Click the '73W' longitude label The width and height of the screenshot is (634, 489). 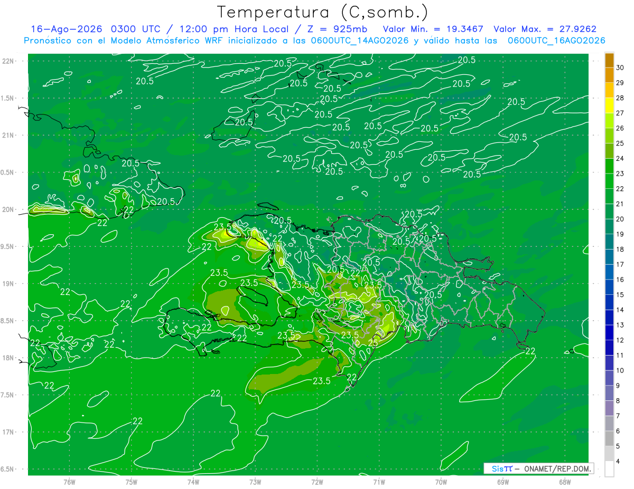pos(255,482)
